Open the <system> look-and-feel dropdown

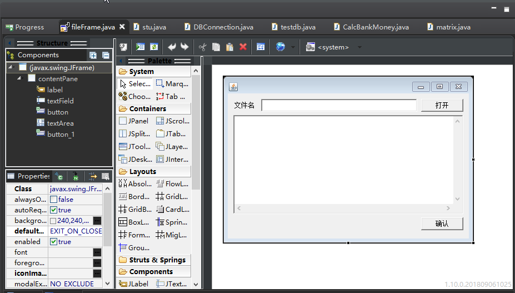point(359,47)
